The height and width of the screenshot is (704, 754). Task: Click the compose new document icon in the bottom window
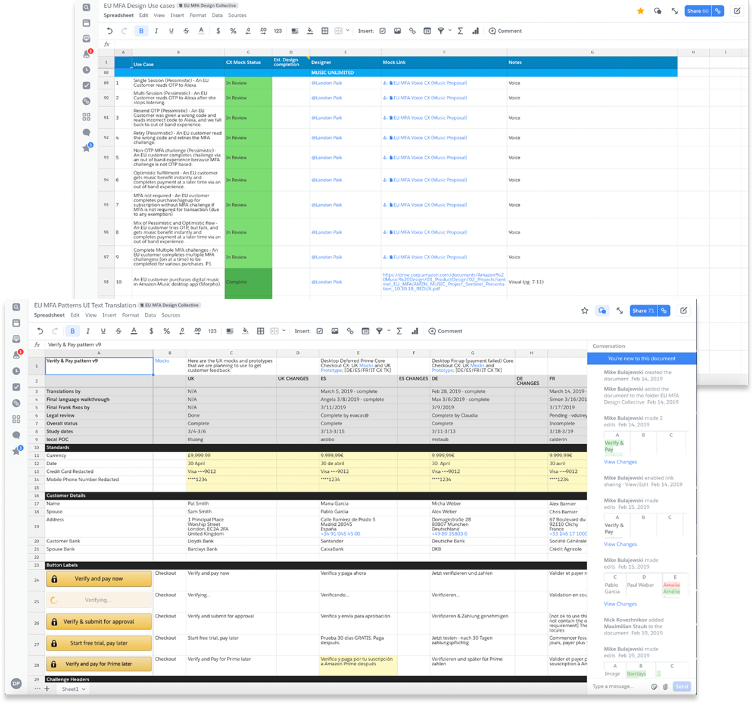tap(684, 310)
